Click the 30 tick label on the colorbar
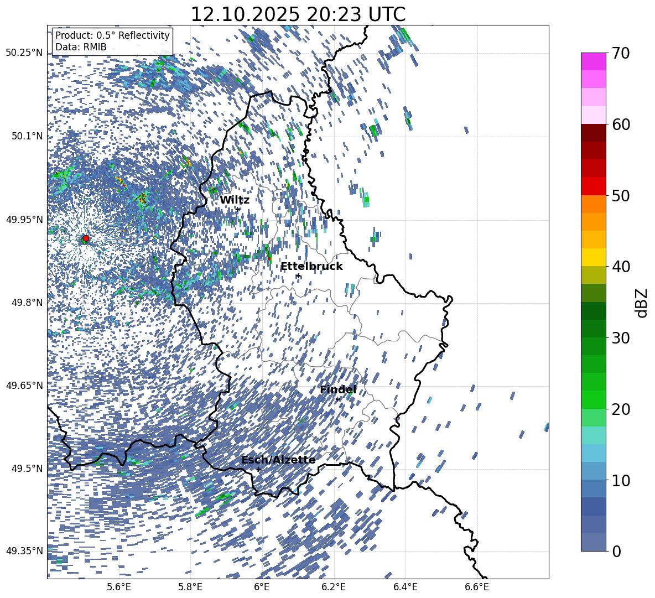The image size is (655, 598). tap(620, 338)
